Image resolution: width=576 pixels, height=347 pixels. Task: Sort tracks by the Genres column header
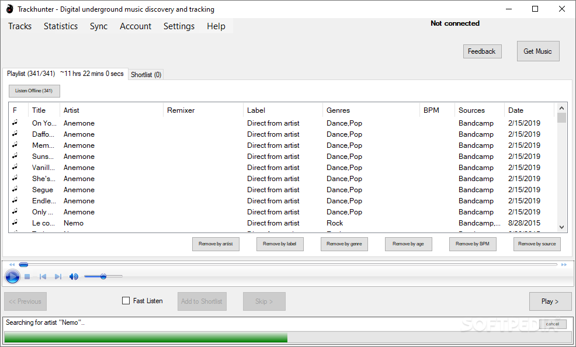(371, 110)
